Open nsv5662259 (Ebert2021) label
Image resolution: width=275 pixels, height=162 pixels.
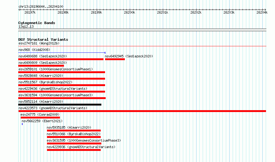42,121
